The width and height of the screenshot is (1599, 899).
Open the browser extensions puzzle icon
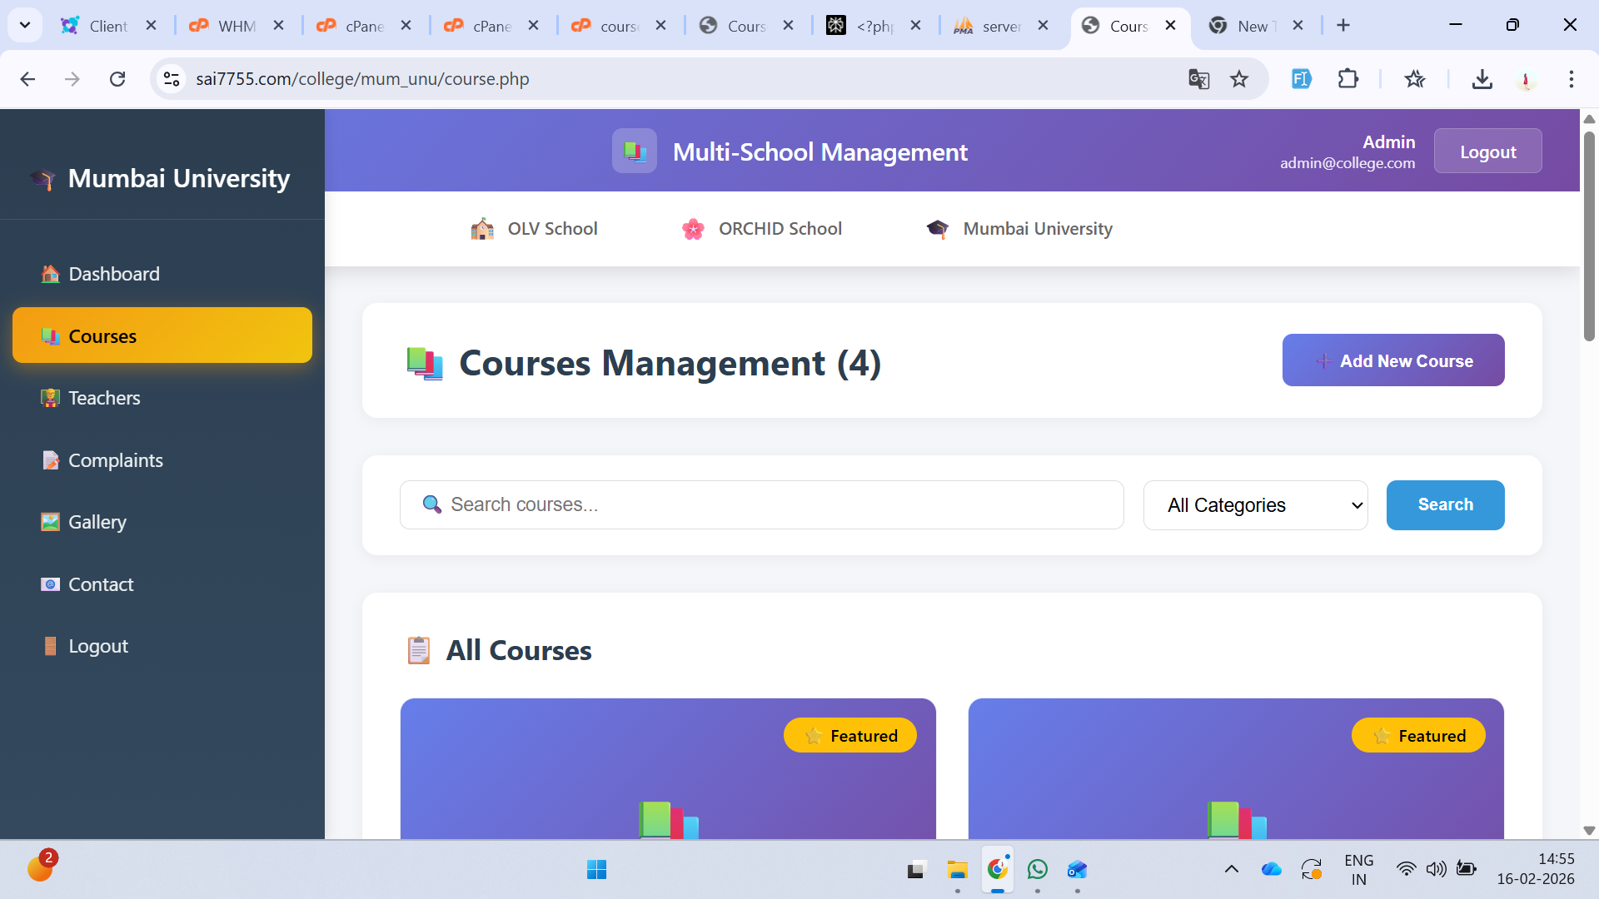point(1347,79)
